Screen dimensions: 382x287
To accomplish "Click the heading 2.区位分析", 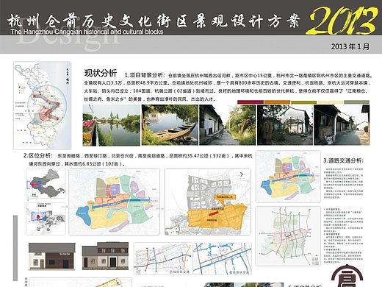I will coord(38,155).
